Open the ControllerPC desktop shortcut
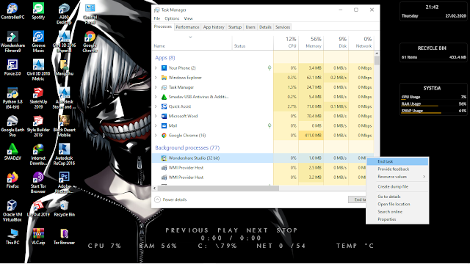Image resolution: width=470 pixels, height=264 pixels. tap(12, 11)
